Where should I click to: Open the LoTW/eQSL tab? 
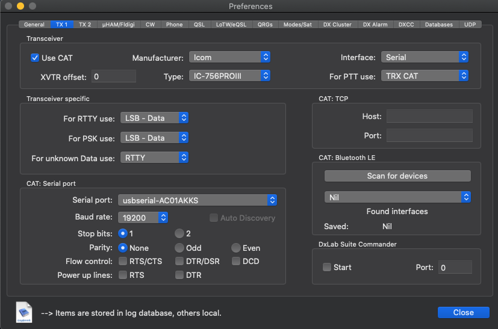231,25
